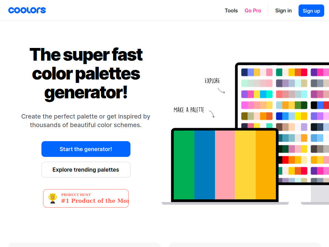Pick the green stripe on the laptop screen

point(184,165)
